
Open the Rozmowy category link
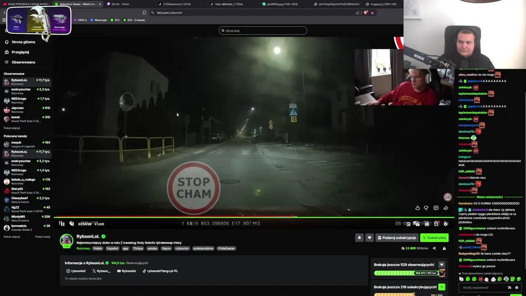pyautogui.click(x=83, y=248)
